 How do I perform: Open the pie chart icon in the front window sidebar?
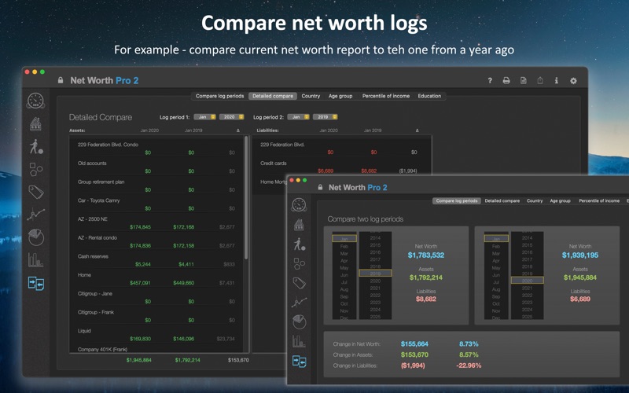point(300,322)
